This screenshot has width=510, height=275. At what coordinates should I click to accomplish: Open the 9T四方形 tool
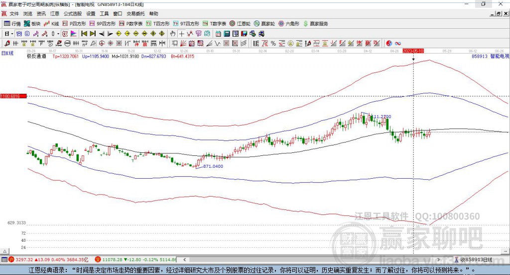click(x=186, y=24)
